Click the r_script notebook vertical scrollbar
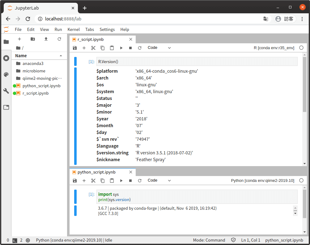Viewport: 310px width, 245px height. click(304, 85)
